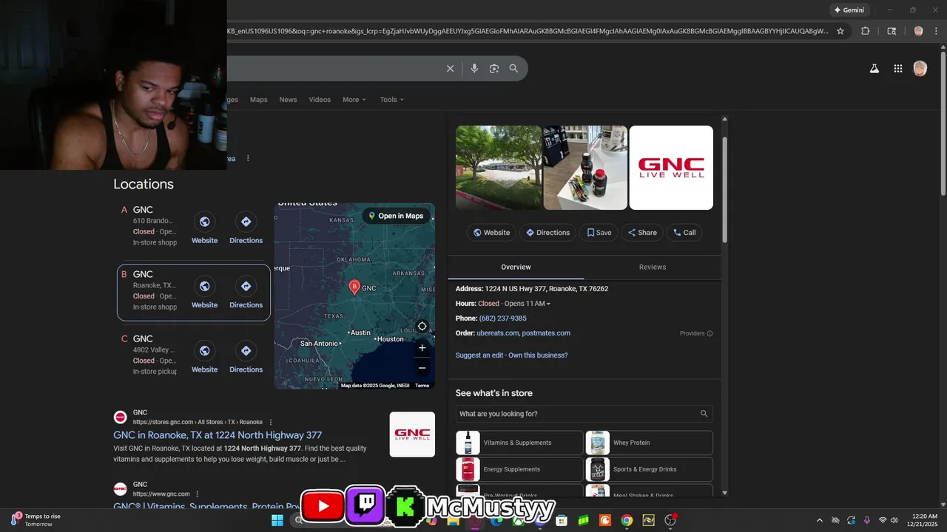Clear the search box with the X icon

coord(450,69)
